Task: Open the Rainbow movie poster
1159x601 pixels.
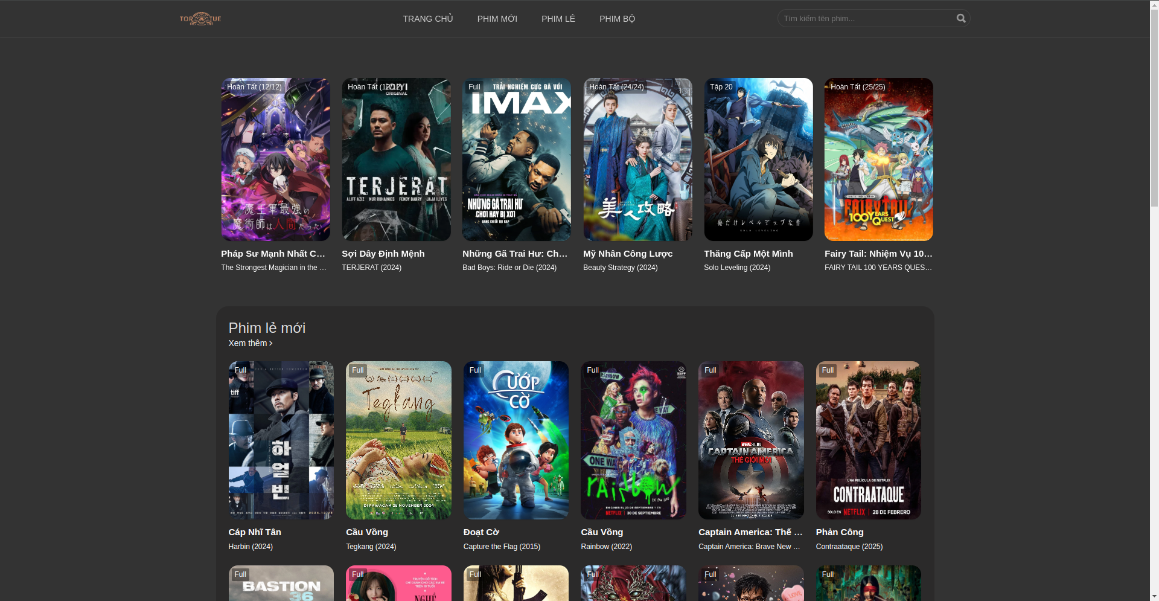Action: (x=633, y=440)
